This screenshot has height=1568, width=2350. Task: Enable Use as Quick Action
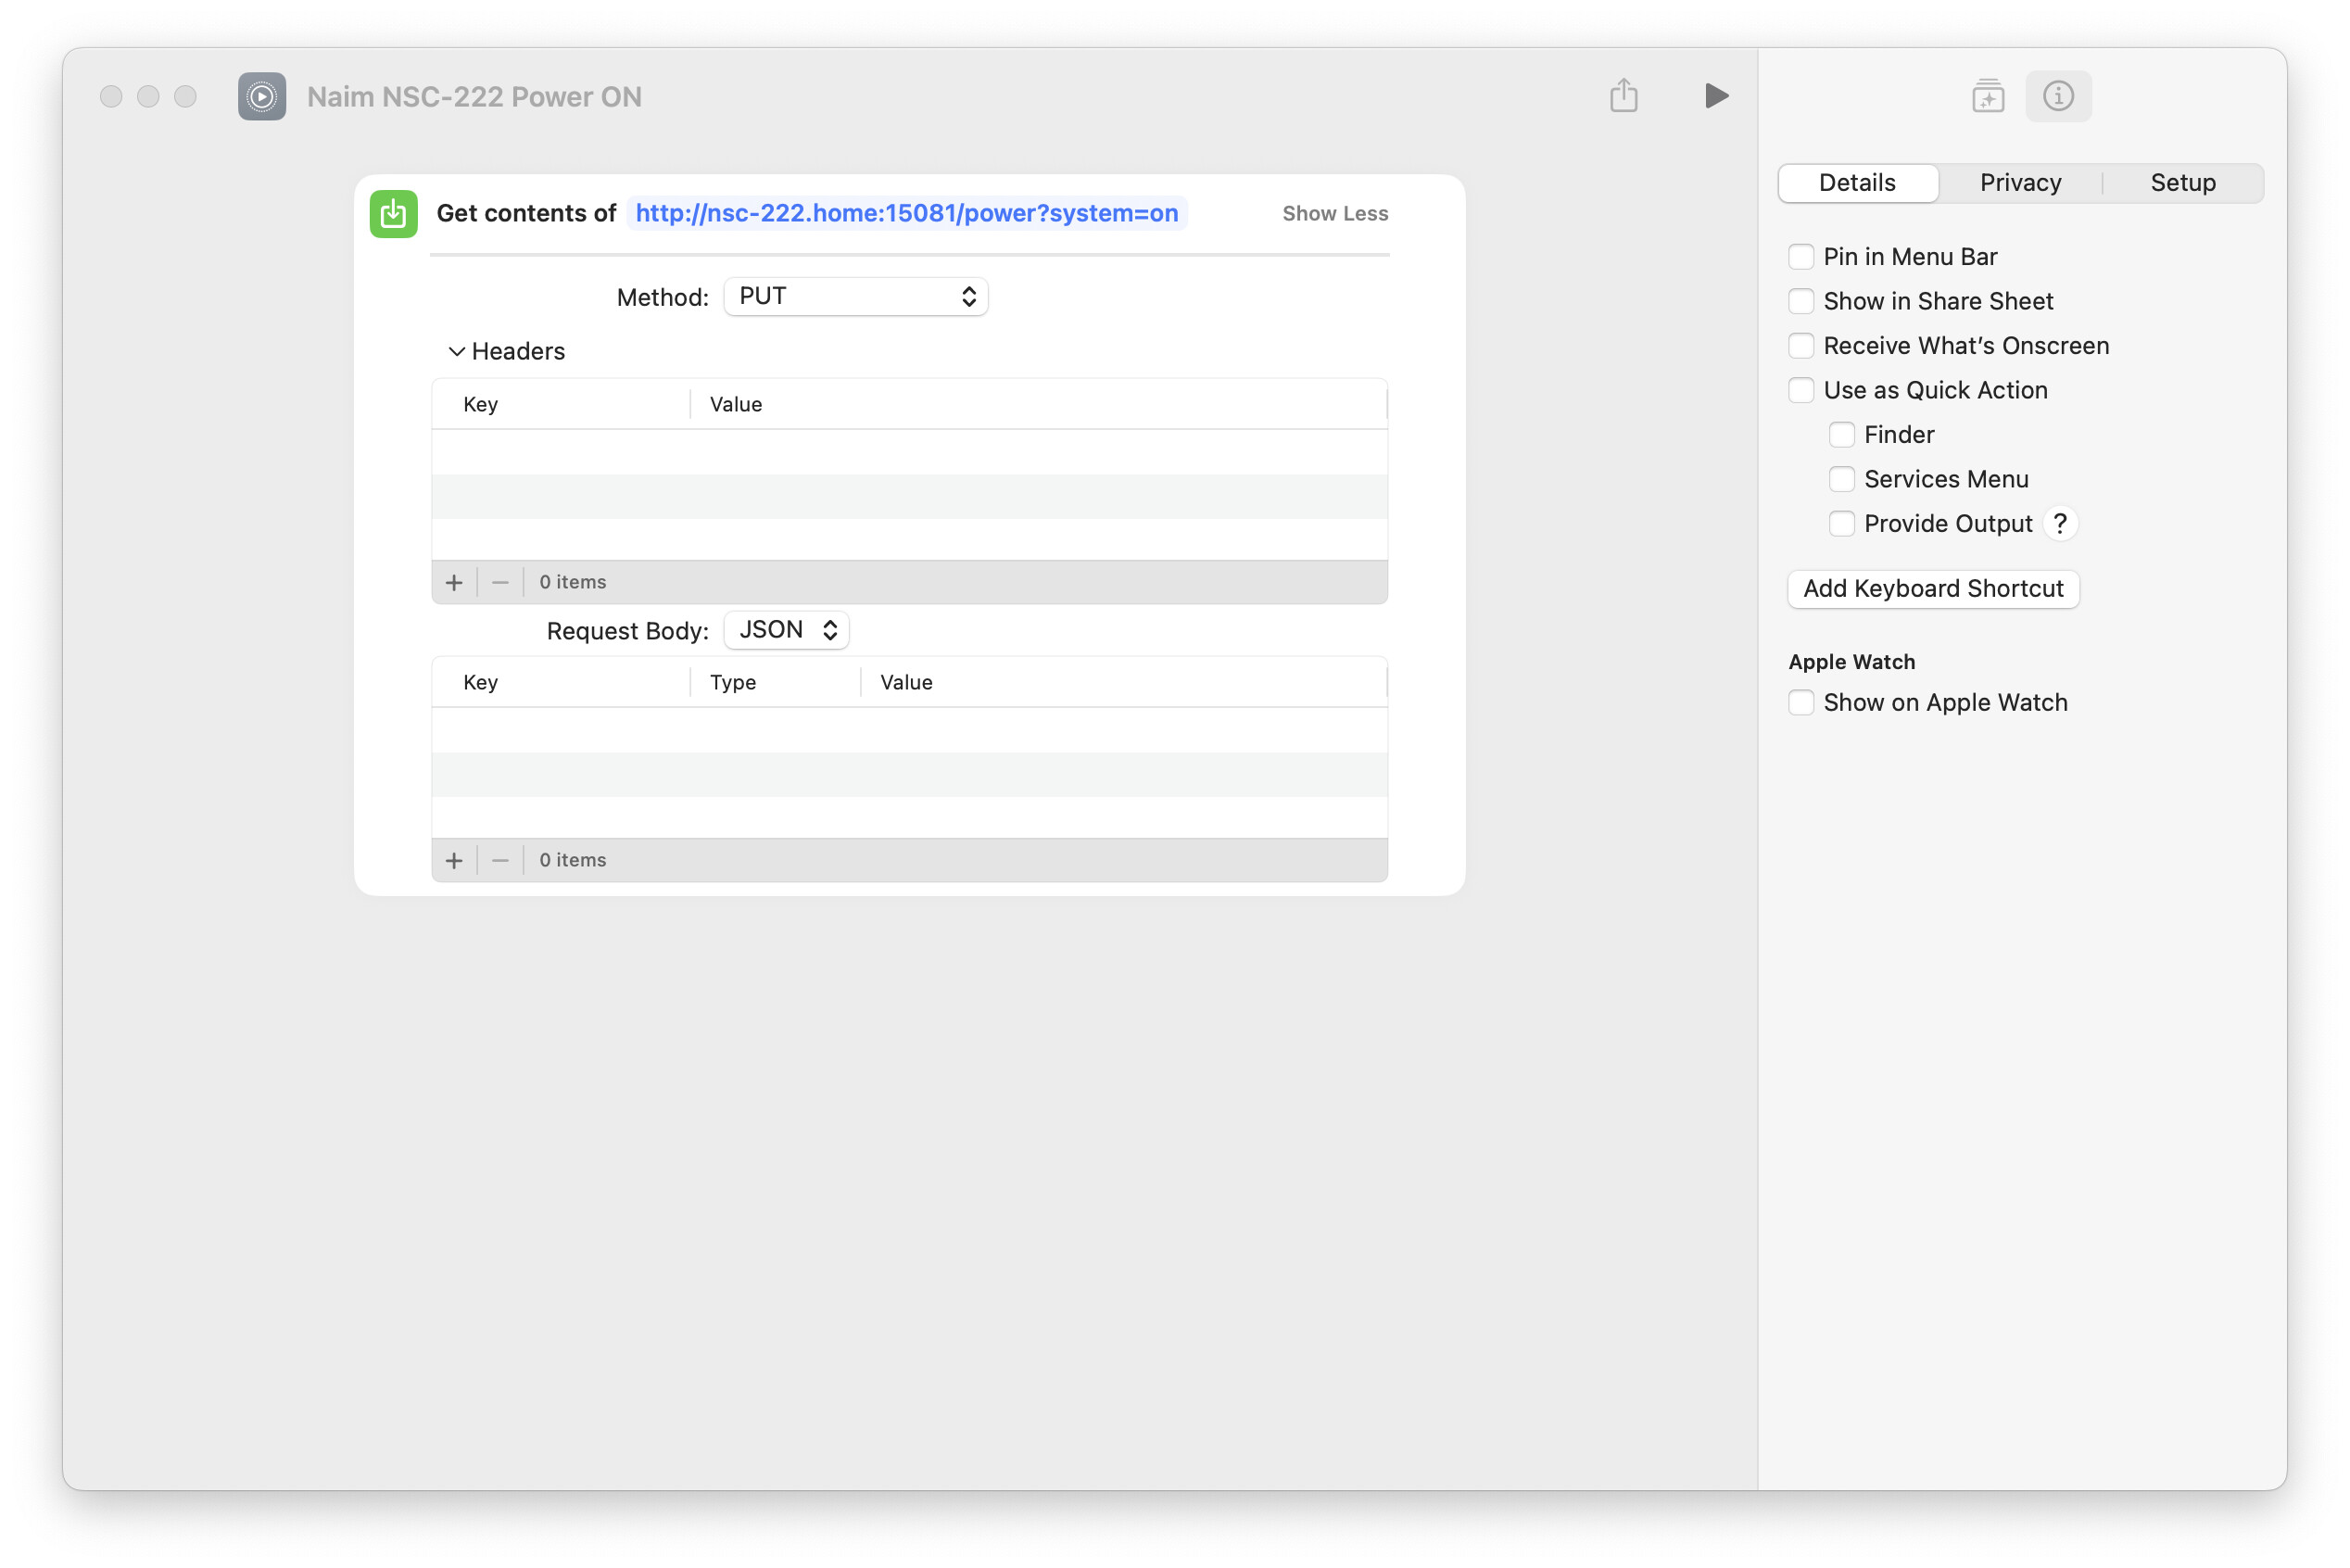pyautogui.click(x=1800, y=390)
